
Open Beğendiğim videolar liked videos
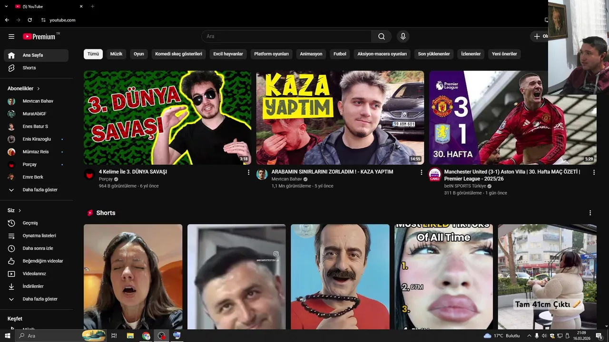pyautogui.click(x=36, y=261)
